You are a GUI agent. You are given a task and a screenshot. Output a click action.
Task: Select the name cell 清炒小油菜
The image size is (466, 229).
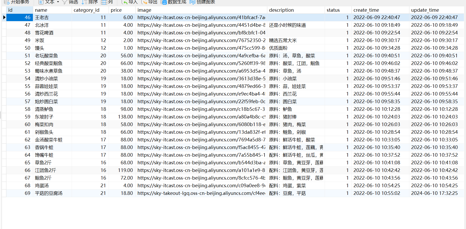tap(52, 78)
